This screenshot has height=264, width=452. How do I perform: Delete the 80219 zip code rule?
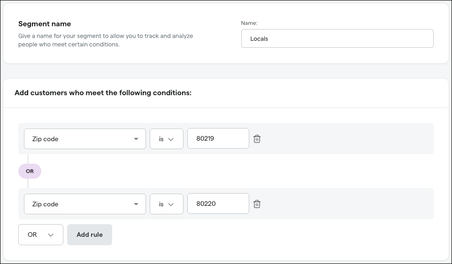(257, 139)
